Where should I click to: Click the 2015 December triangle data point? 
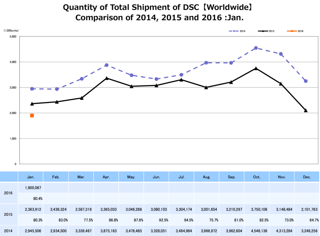tap(306, 110)
